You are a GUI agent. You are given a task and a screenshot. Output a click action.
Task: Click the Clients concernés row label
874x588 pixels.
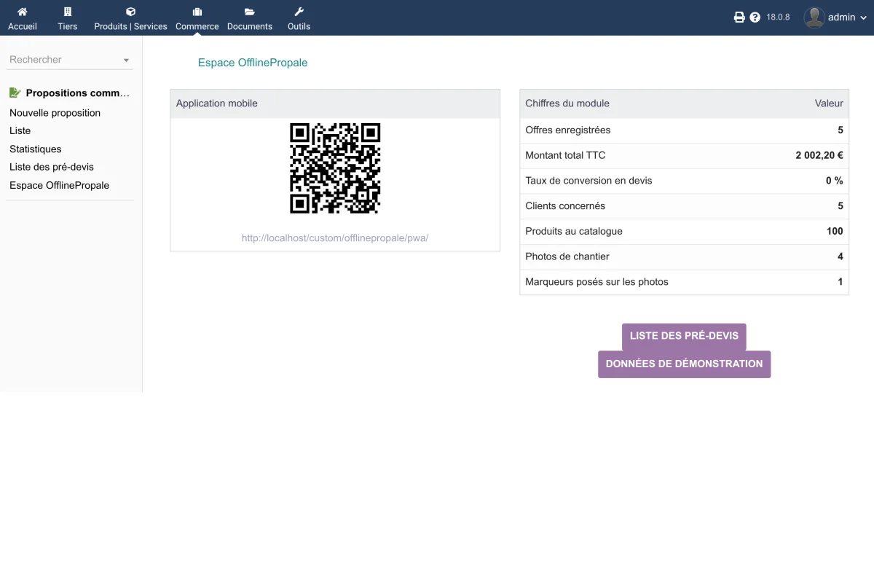coord(565,205)
